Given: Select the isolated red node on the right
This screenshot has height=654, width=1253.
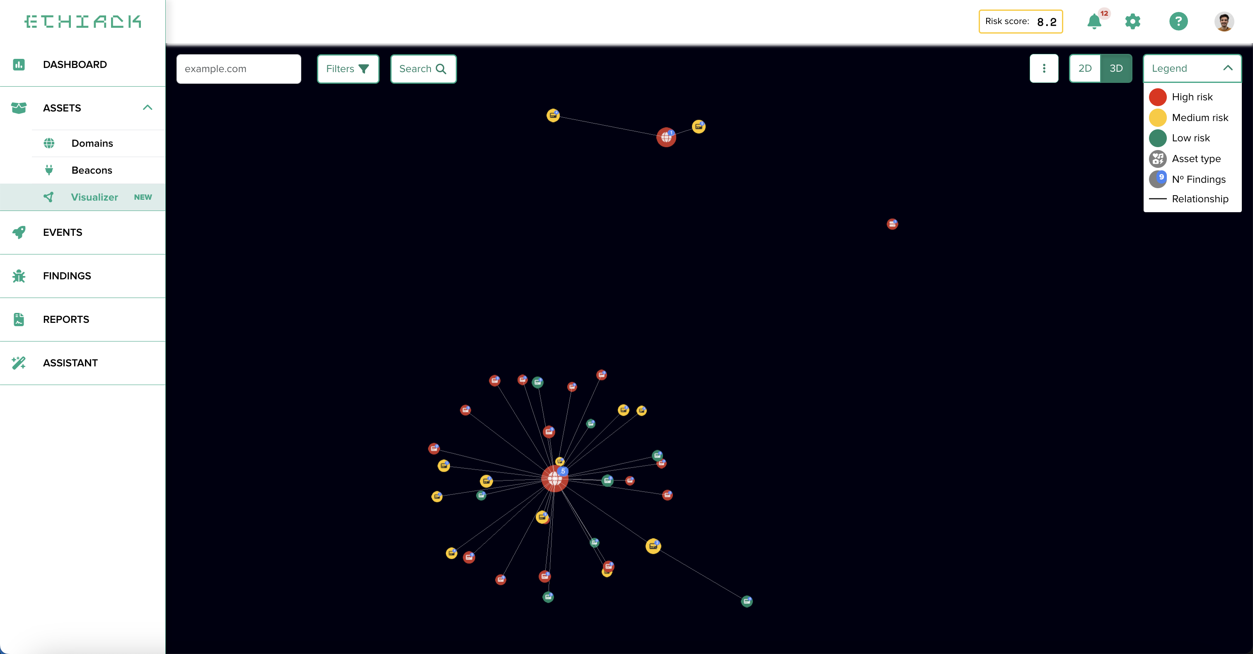Looking at the screenshot, I should coord(892,224).
